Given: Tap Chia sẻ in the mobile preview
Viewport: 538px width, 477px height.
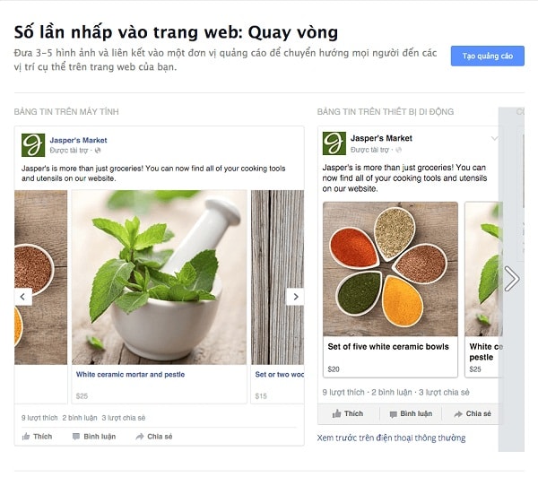Looking at the screenshot, I should coord(472,414).
